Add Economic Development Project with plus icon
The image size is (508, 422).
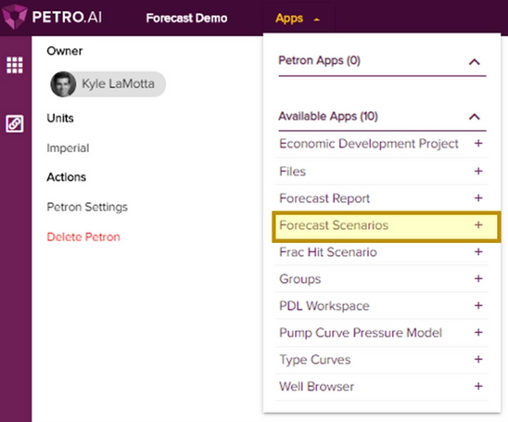tap(478, 143)
